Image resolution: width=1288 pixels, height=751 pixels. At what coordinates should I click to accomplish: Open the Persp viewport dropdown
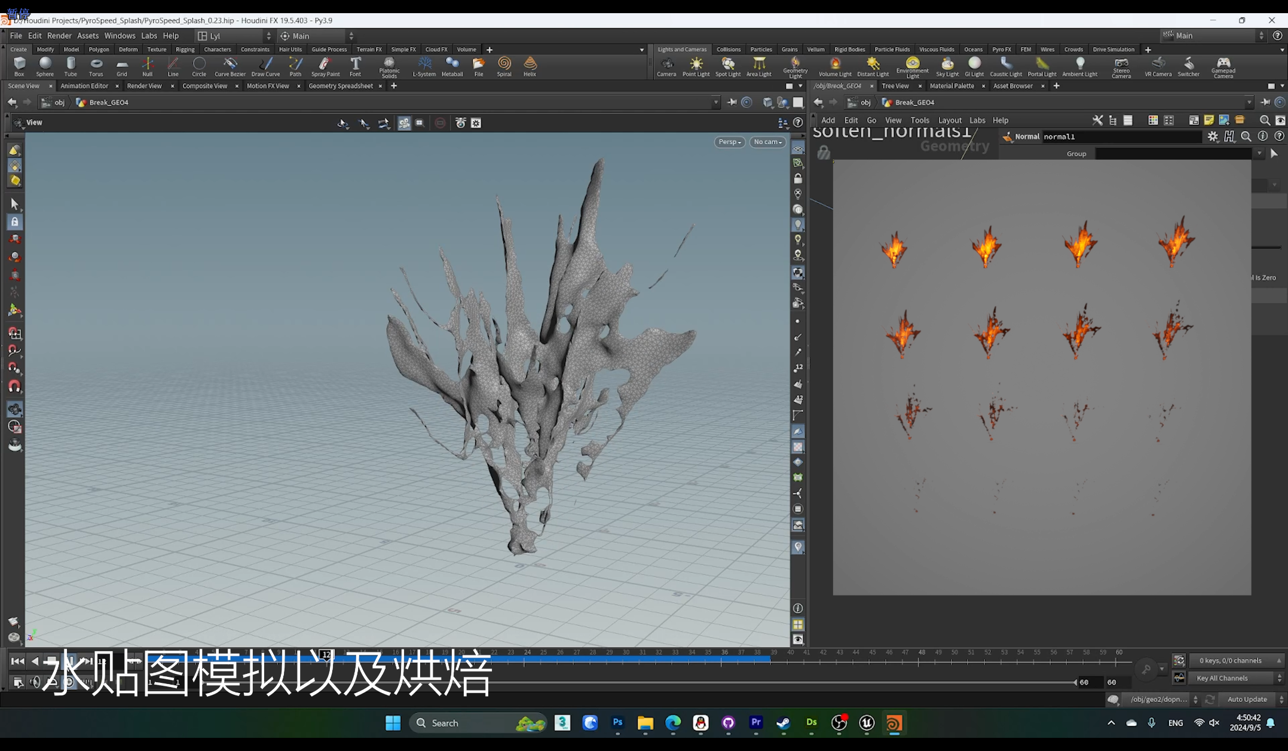729,142
